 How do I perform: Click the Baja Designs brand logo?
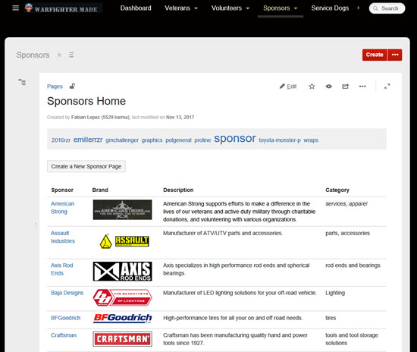tap(122, 297)
